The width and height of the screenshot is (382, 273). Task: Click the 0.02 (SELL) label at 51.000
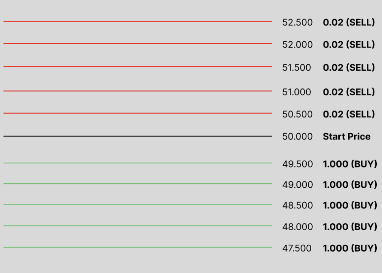click(349, 92)
